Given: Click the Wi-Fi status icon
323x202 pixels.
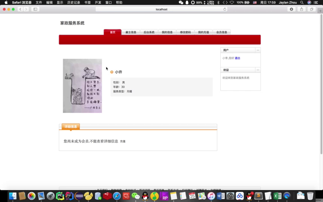Looking at the screenshot, I should pyautogui.click(x=232, y=3).
